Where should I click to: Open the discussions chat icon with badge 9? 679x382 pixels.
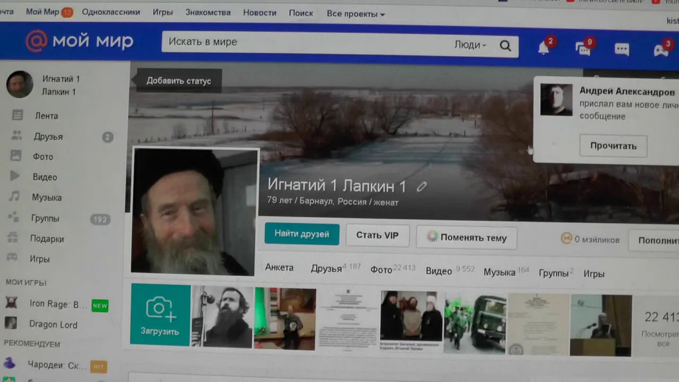pos(583,49)
